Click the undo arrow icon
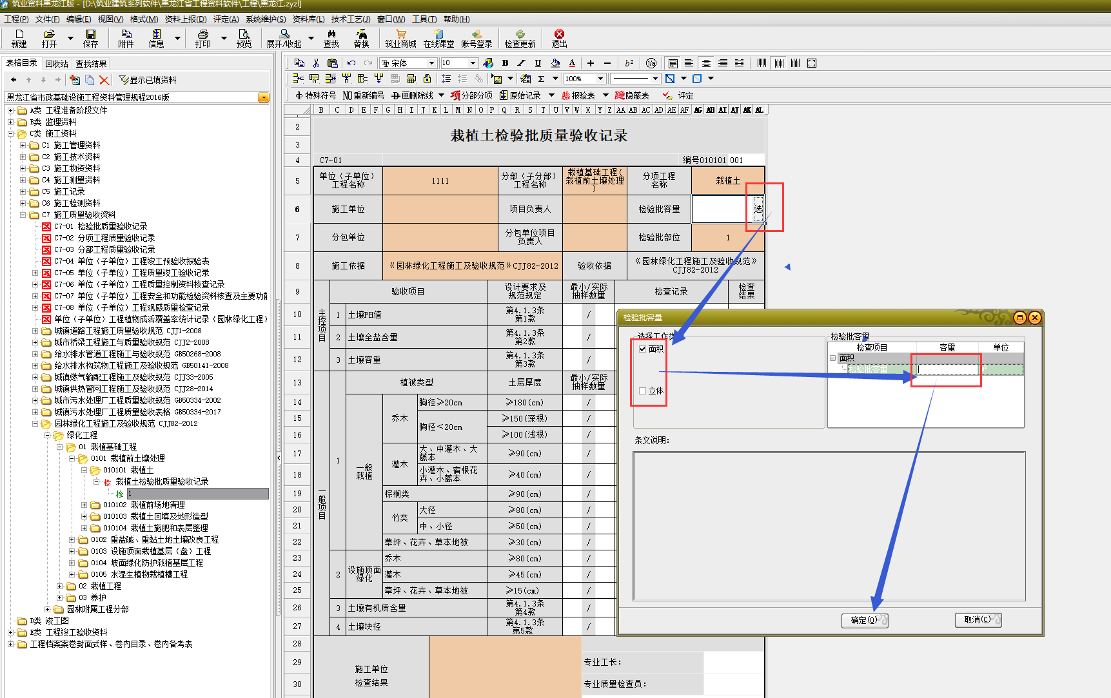 [351, 63]
